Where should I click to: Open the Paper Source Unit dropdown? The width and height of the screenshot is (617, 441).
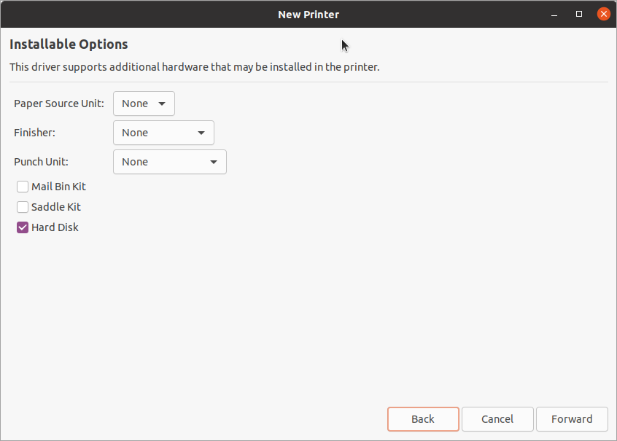coord(144,104)
